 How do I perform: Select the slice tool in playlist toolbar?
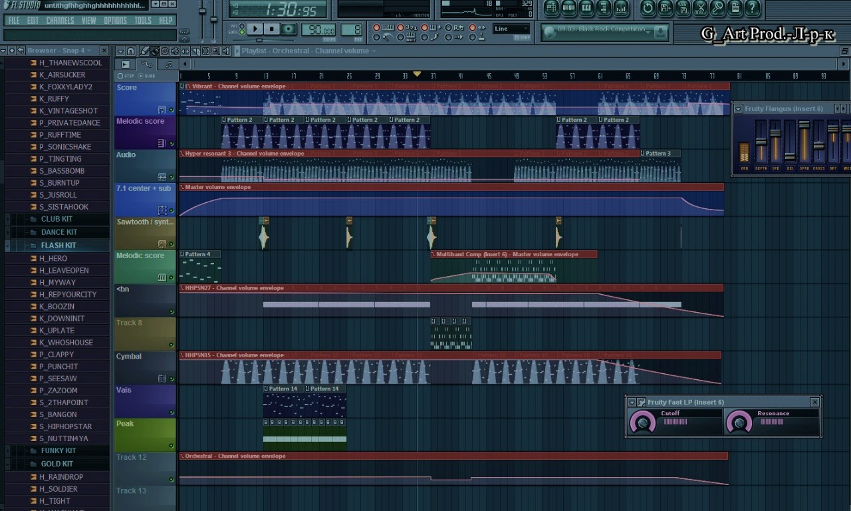pyautogui.click(x=195, y=51)
